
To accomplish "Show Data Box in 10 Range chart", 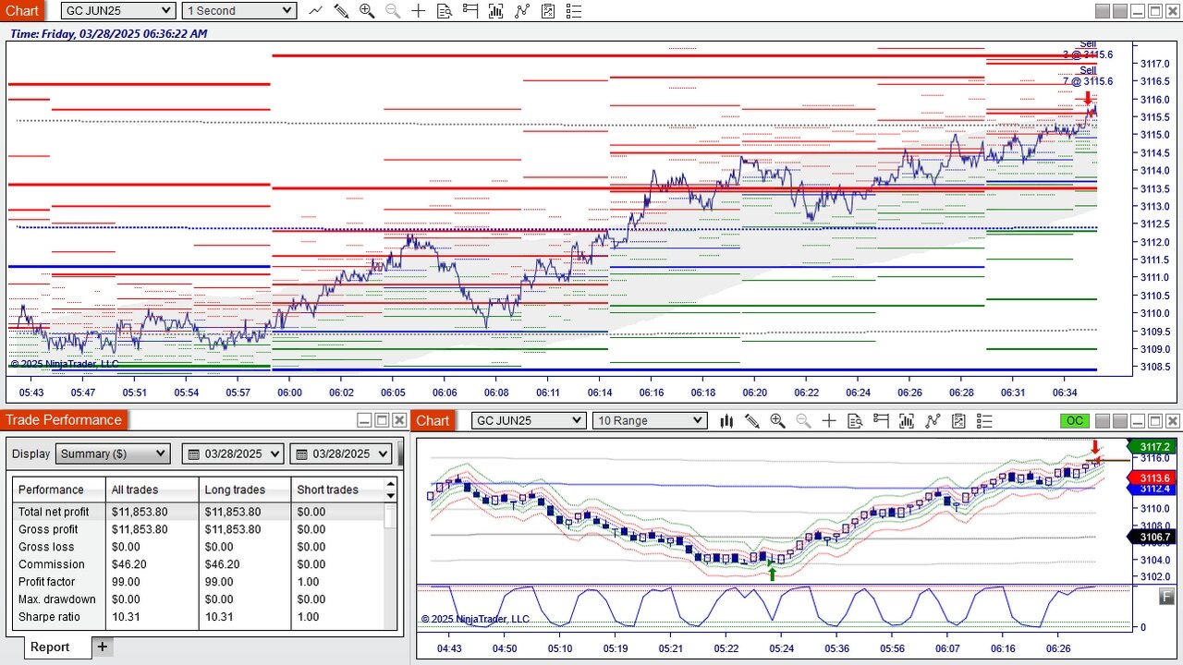I will [x=855, y=421].
